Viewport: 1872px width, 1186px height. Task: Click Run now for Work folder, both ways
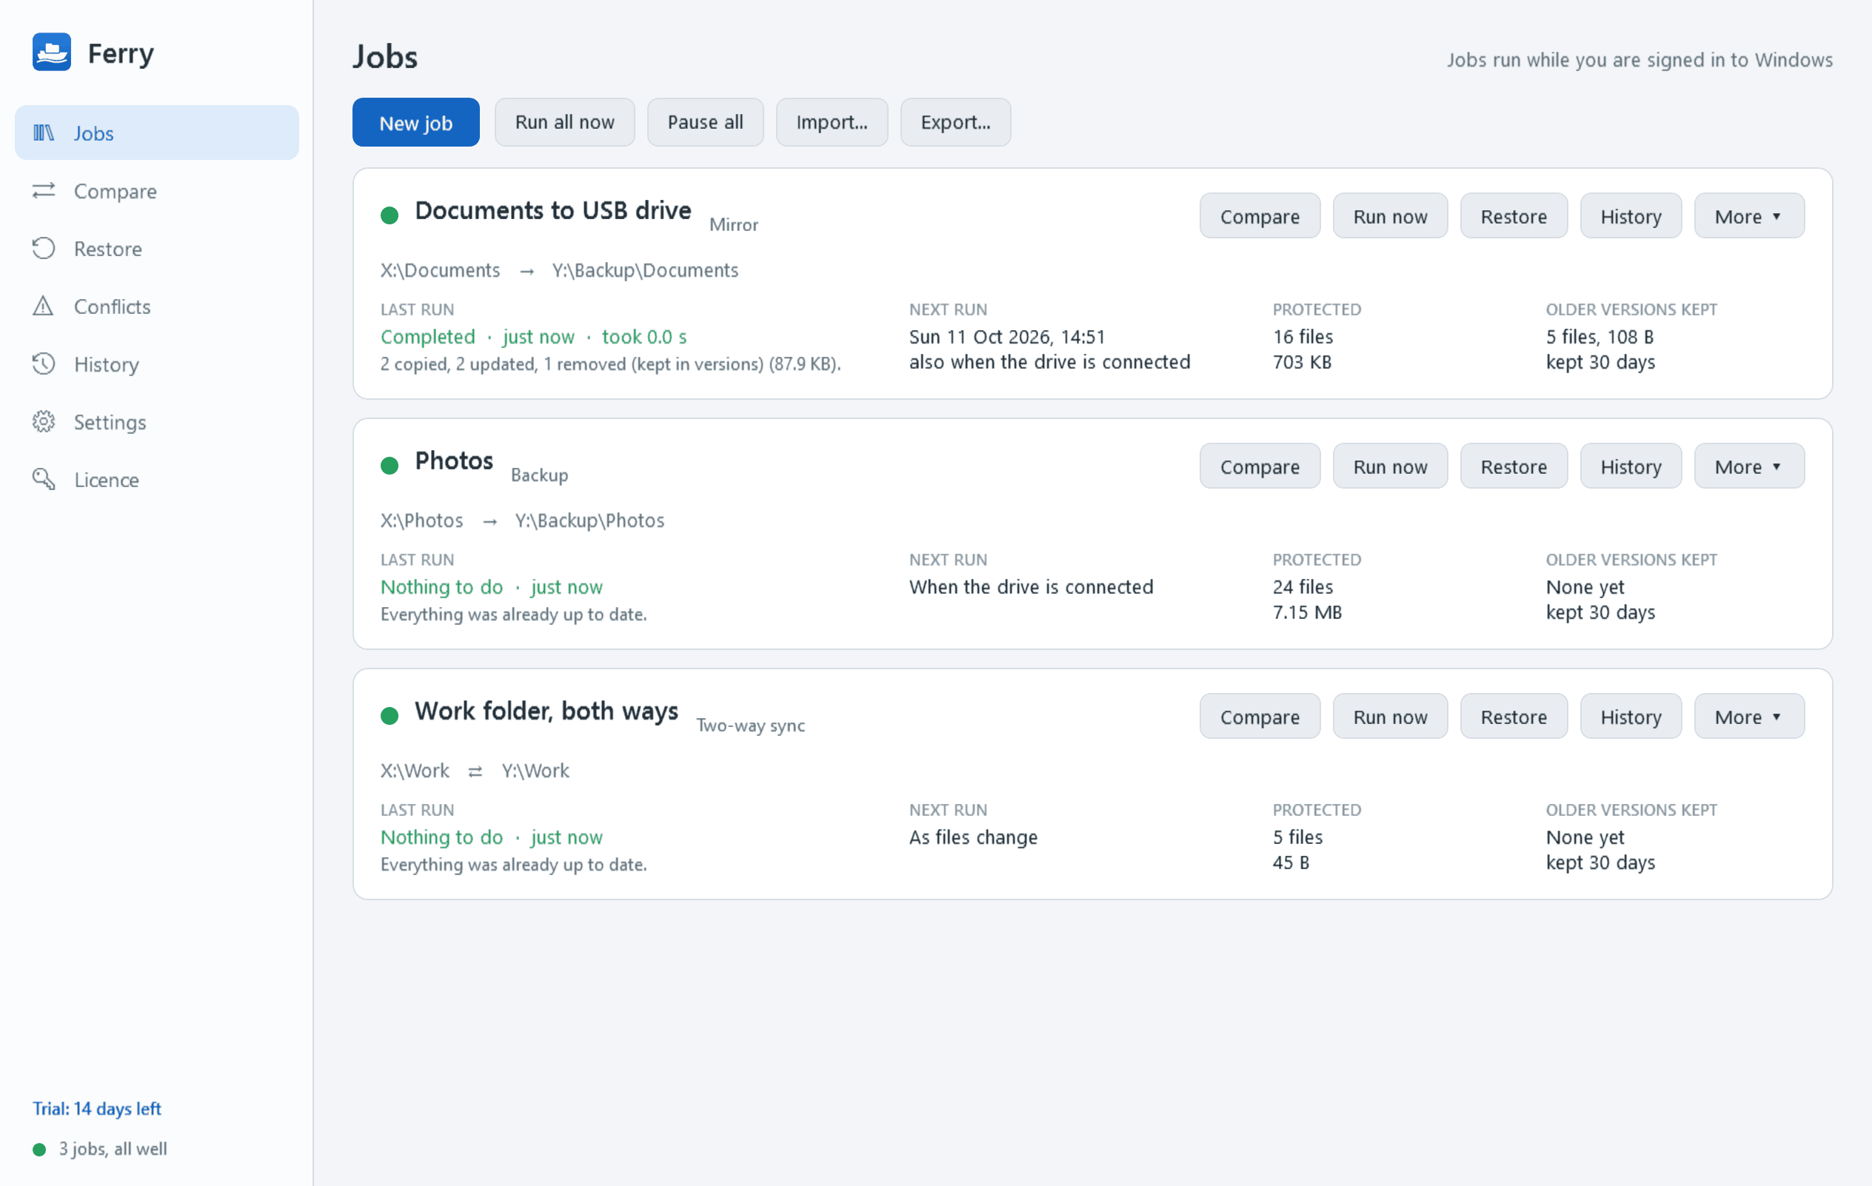click(x=1390, y=717)
